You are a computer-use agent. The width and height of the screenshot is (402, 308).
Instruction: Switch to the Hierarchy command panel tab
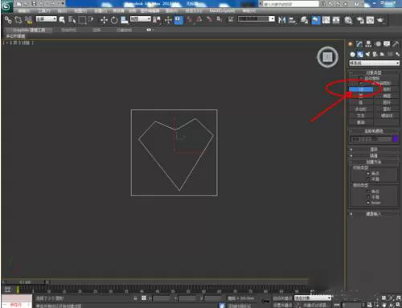[368, 44]
